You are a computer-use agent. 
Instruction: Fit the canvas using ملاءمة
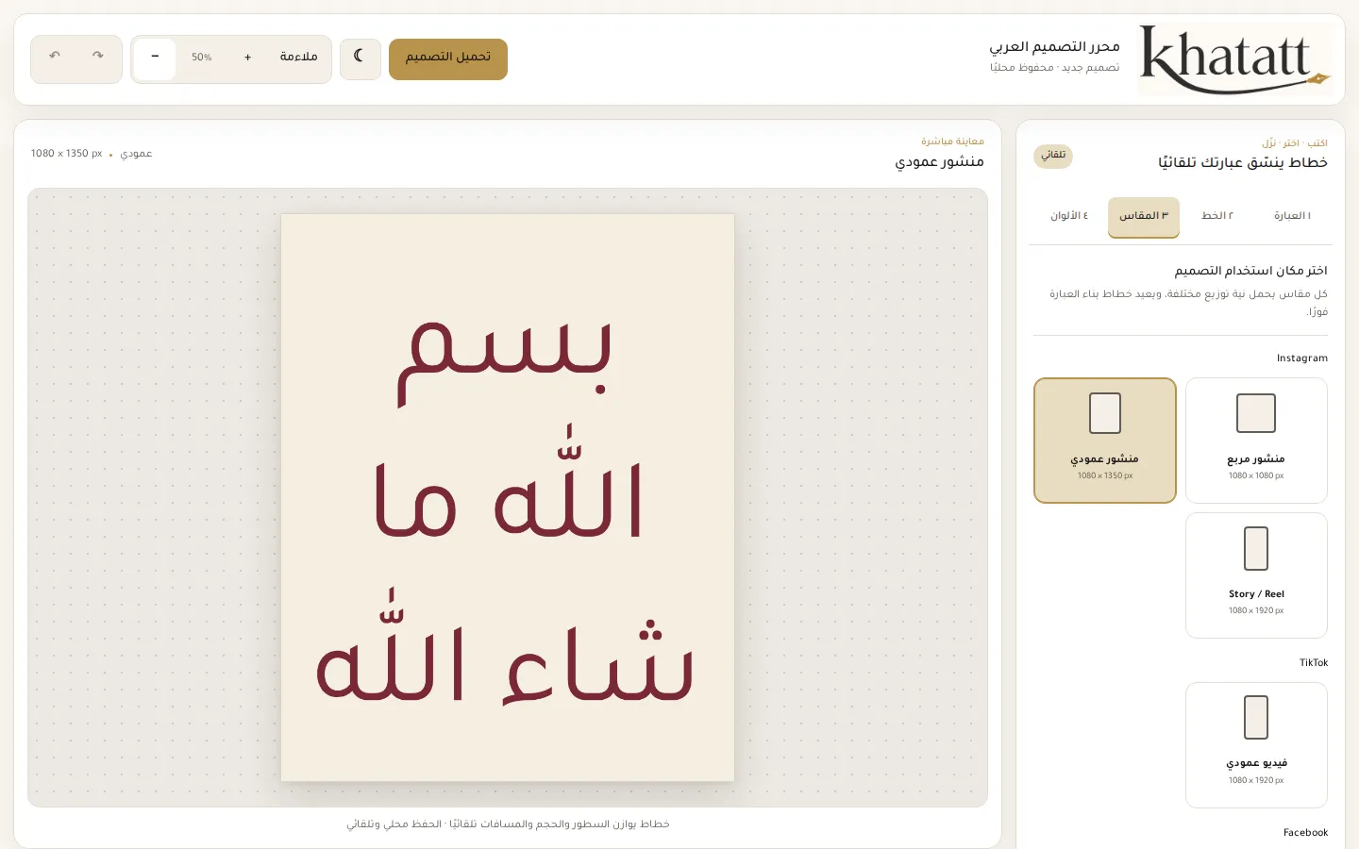pos(298,58)
